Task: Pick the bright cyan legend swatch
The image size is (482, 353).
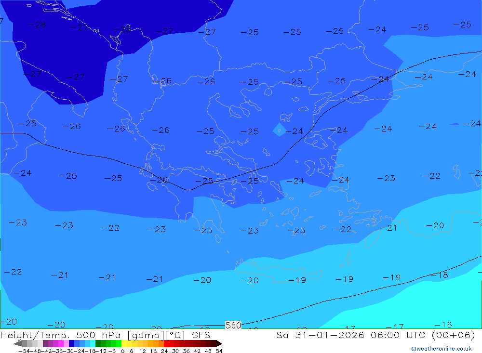Action: (93, 343)
